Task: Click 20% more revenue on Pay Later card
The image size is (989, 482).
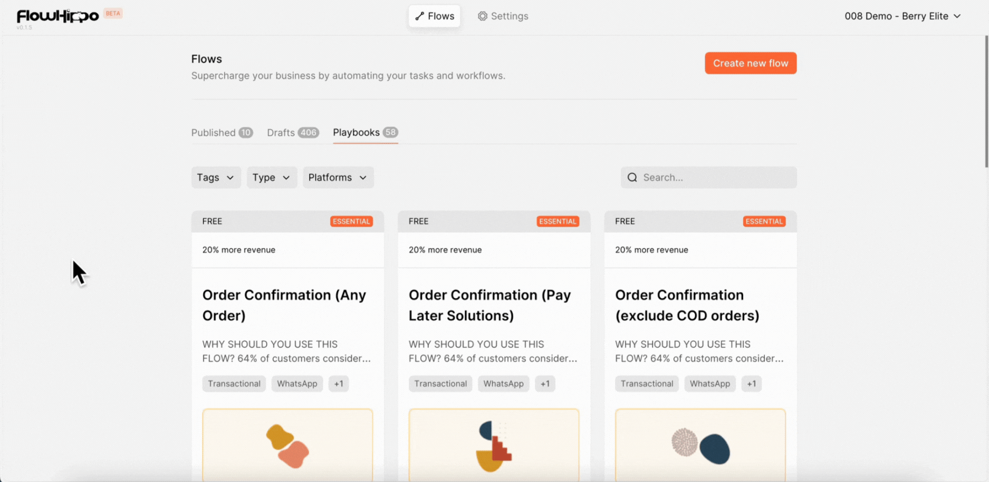Action: click(x=445, y=250)
